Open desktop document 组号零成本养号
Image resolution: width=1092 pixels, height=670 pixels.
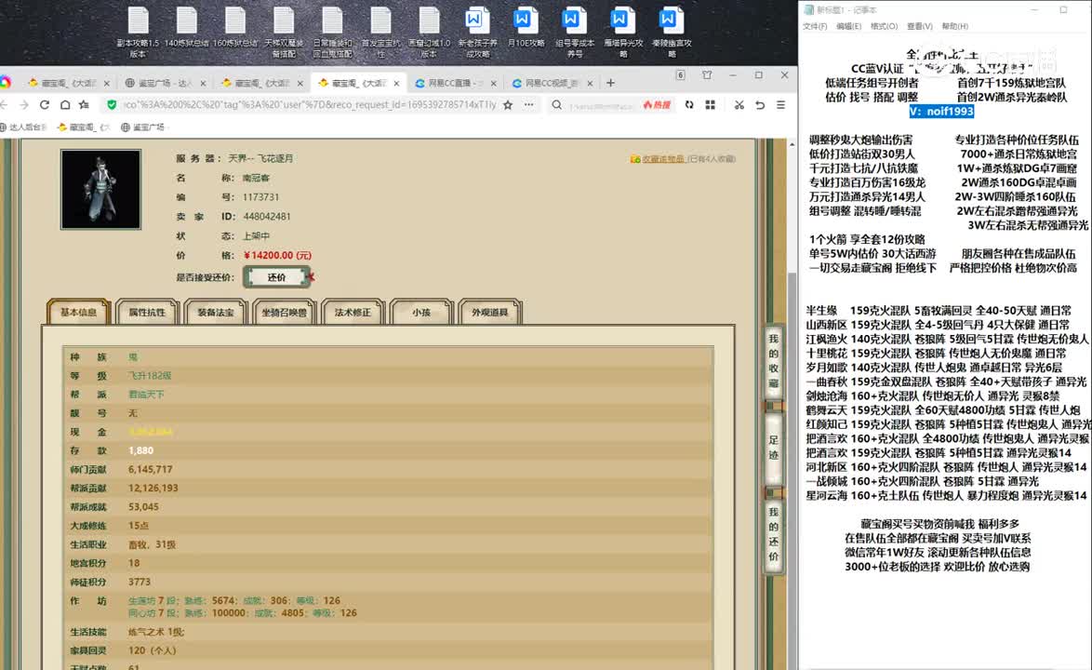pyautogui.click(x=575, y=32)
